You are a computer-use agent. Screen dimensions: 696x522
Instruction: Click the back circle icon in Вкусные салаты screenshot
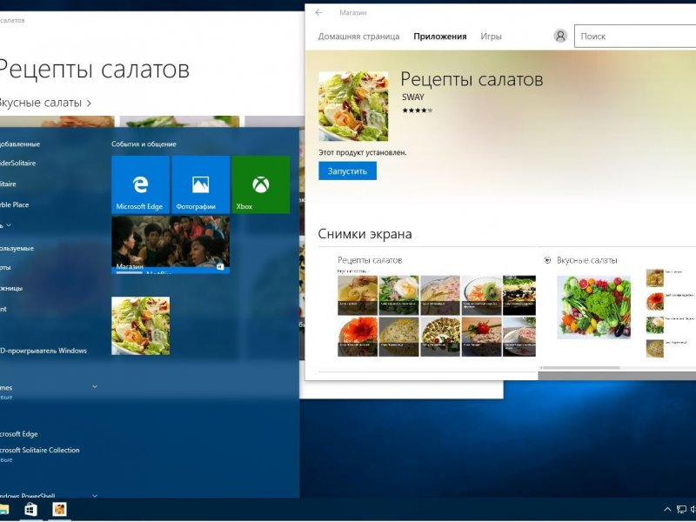[x=548, y=260]
